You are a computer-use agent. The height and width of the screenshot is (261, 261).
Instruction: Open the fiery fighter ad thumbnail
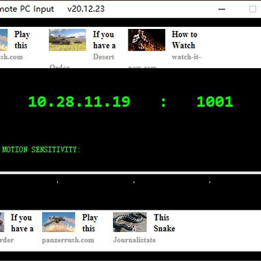tap(146, 40)
